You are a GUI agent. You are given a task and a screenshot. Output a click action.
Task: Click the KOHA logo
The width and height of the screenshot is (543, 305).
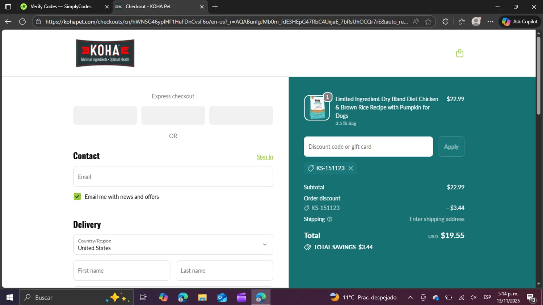coord(105,53)
